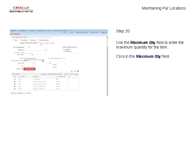Click the Inventory breadcrumb
The height and width of the screenshot is (147, 196).
tap(32, 30)
